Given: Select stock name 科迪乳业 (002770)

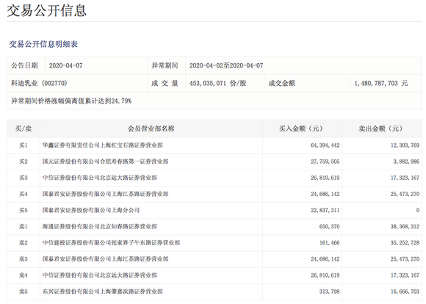Looking at the screenshot, I should click(x=39, y=84).
